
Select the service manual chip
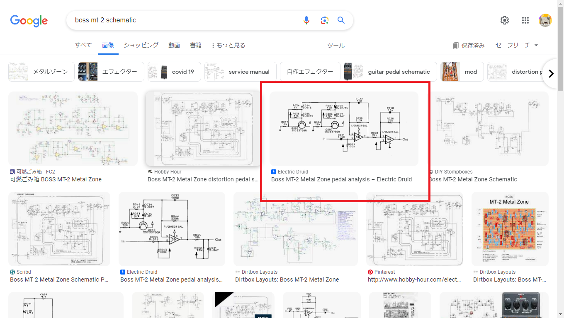click(x=240, y=72)
